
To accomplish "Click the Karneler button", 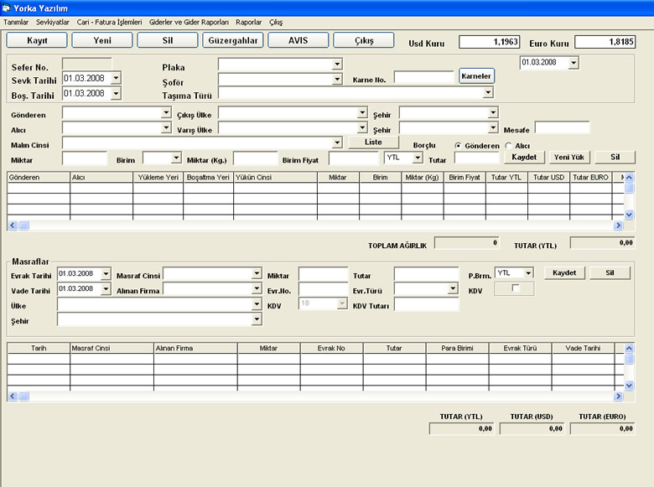I will coord(476,76).
